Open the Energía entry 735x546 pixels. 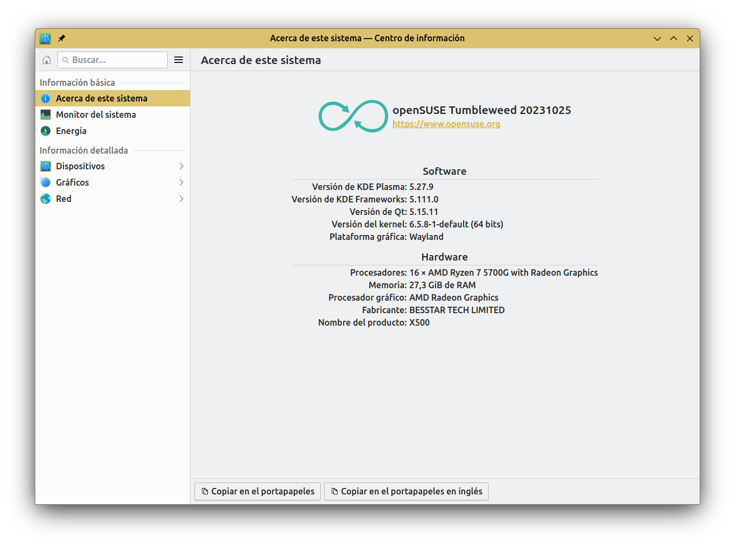113,131
